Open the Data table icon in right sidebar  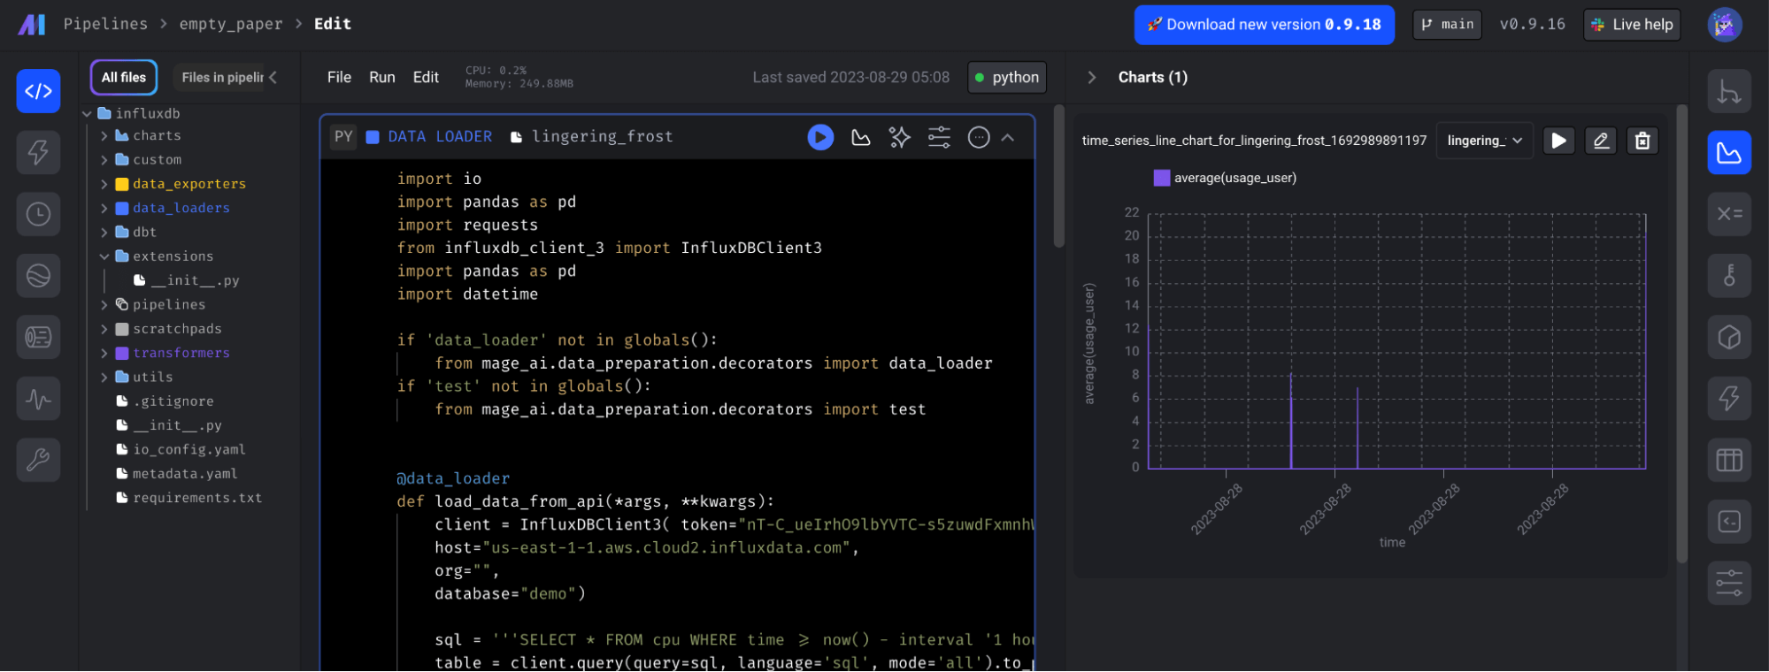click(1729, 460)
